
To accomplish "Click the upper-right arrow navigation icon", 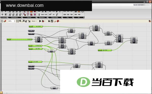I will click(23, 21).
